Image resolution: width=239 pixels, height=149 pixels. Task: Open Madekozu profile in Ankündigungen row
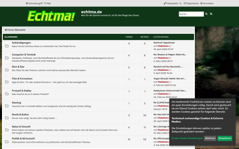point(163,46)
